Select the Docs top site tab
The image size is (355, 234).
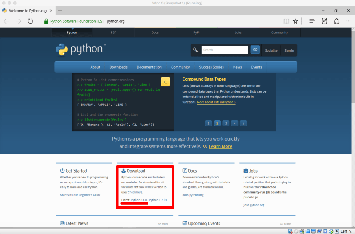click(x=155, y=32)
